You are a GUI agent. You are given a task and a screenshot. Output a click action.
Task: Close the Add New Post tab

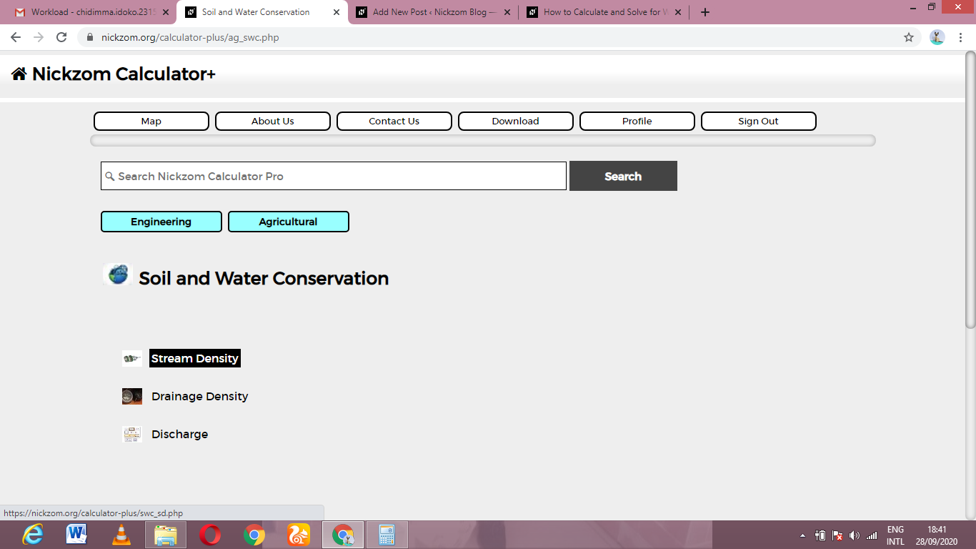507,12
